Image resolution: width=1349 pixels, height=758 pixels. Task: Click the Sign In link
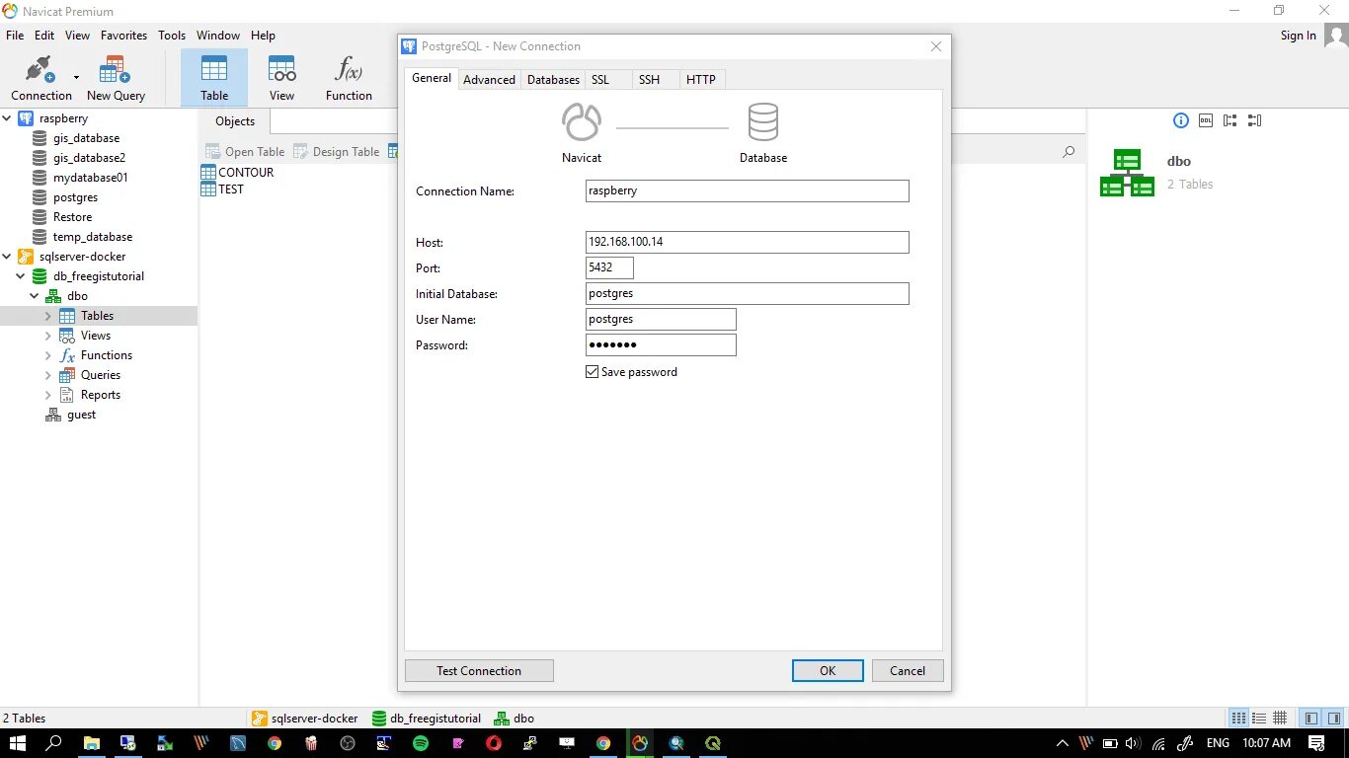[1298, 36]
